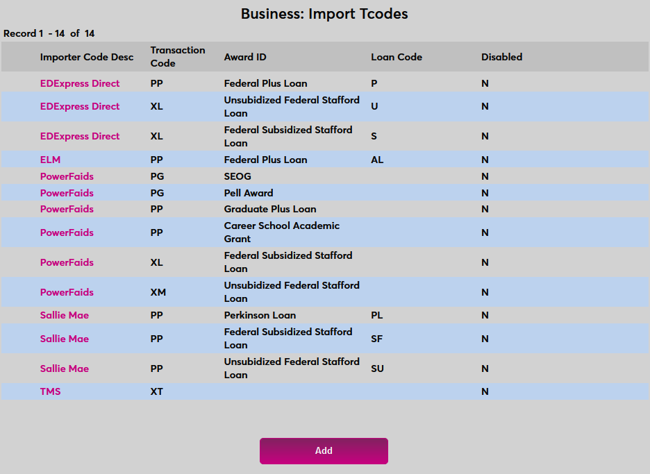Click the Loan Code column header

[397, 57]
